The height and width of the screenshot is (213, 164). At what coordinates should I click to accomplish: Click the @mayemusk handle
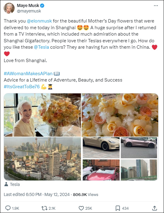[x=29, y=11]
